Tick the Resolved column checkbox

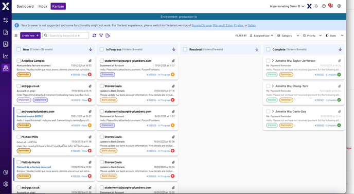185,49
